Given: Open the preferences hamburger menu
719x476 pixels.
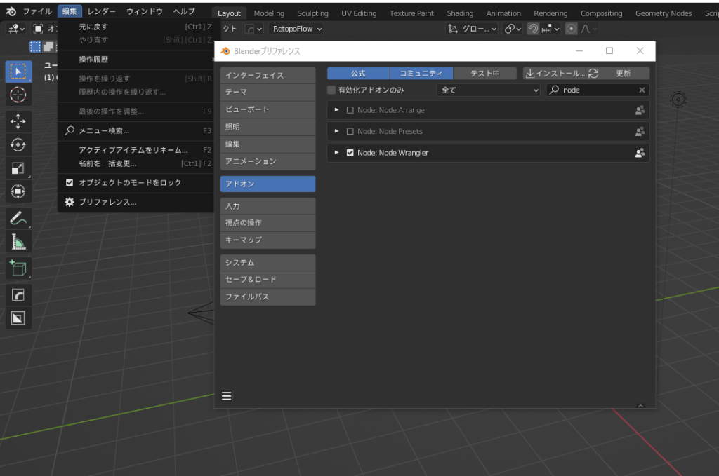Looking at the screenshot, I should coord(226,395).
